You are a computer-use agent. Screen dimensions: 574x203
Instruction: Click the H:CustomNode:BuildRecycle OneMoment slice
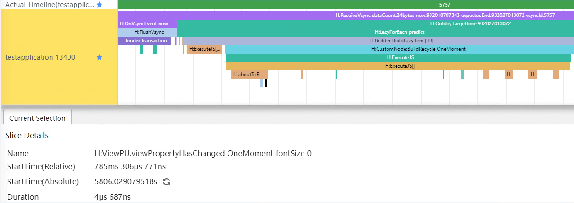(x=397, y=49)
